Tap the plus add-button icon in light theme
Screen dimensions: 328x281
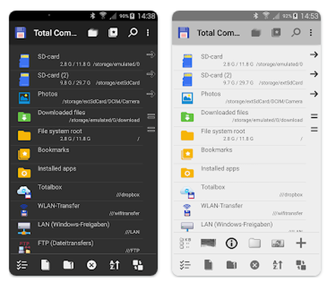coord(301,243)
